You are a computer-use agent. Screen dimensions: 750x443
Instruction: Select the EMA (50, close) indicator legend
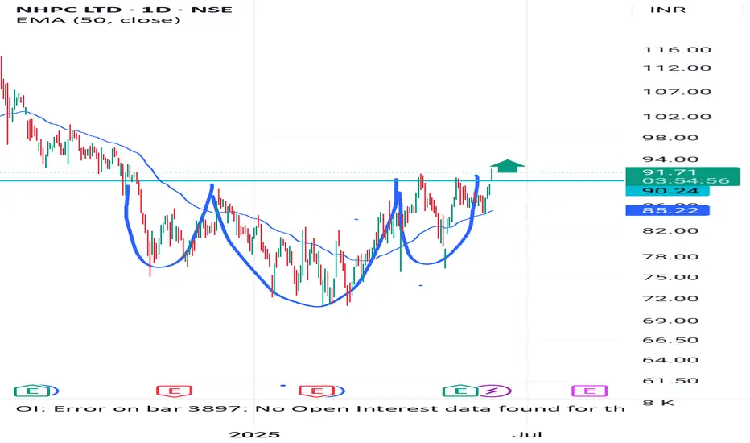pyautogui.click(x=98, y=20)
